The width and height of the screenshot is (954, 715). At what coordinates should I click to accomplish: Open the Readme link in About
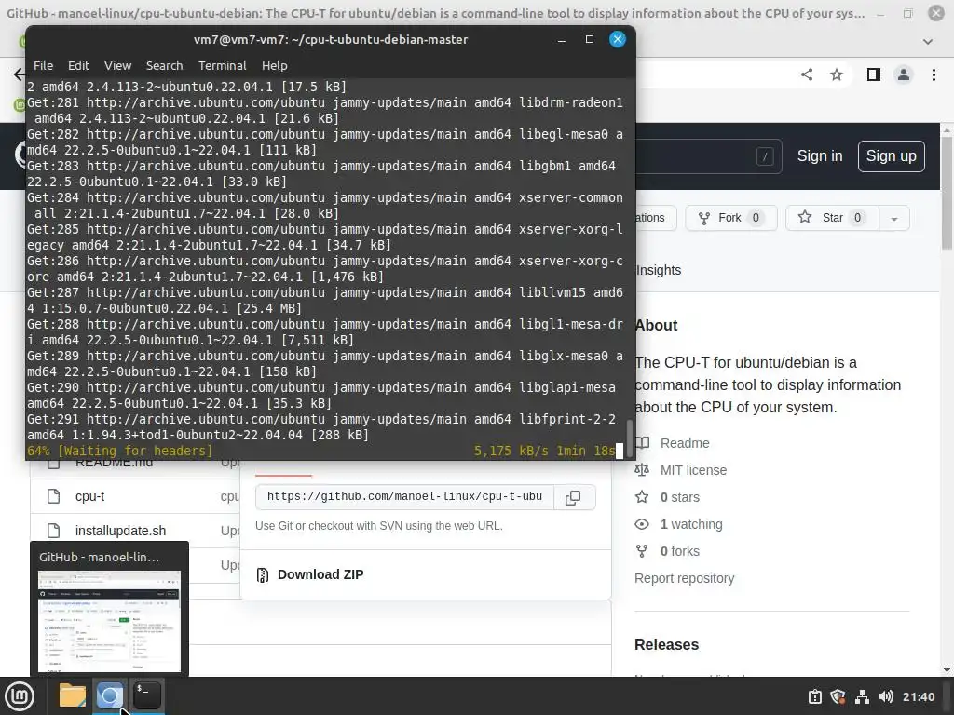[685, 443]
